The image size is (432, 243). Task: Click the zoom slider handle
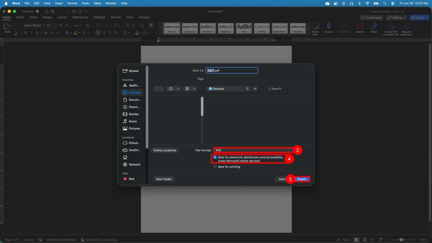(401, 240)
